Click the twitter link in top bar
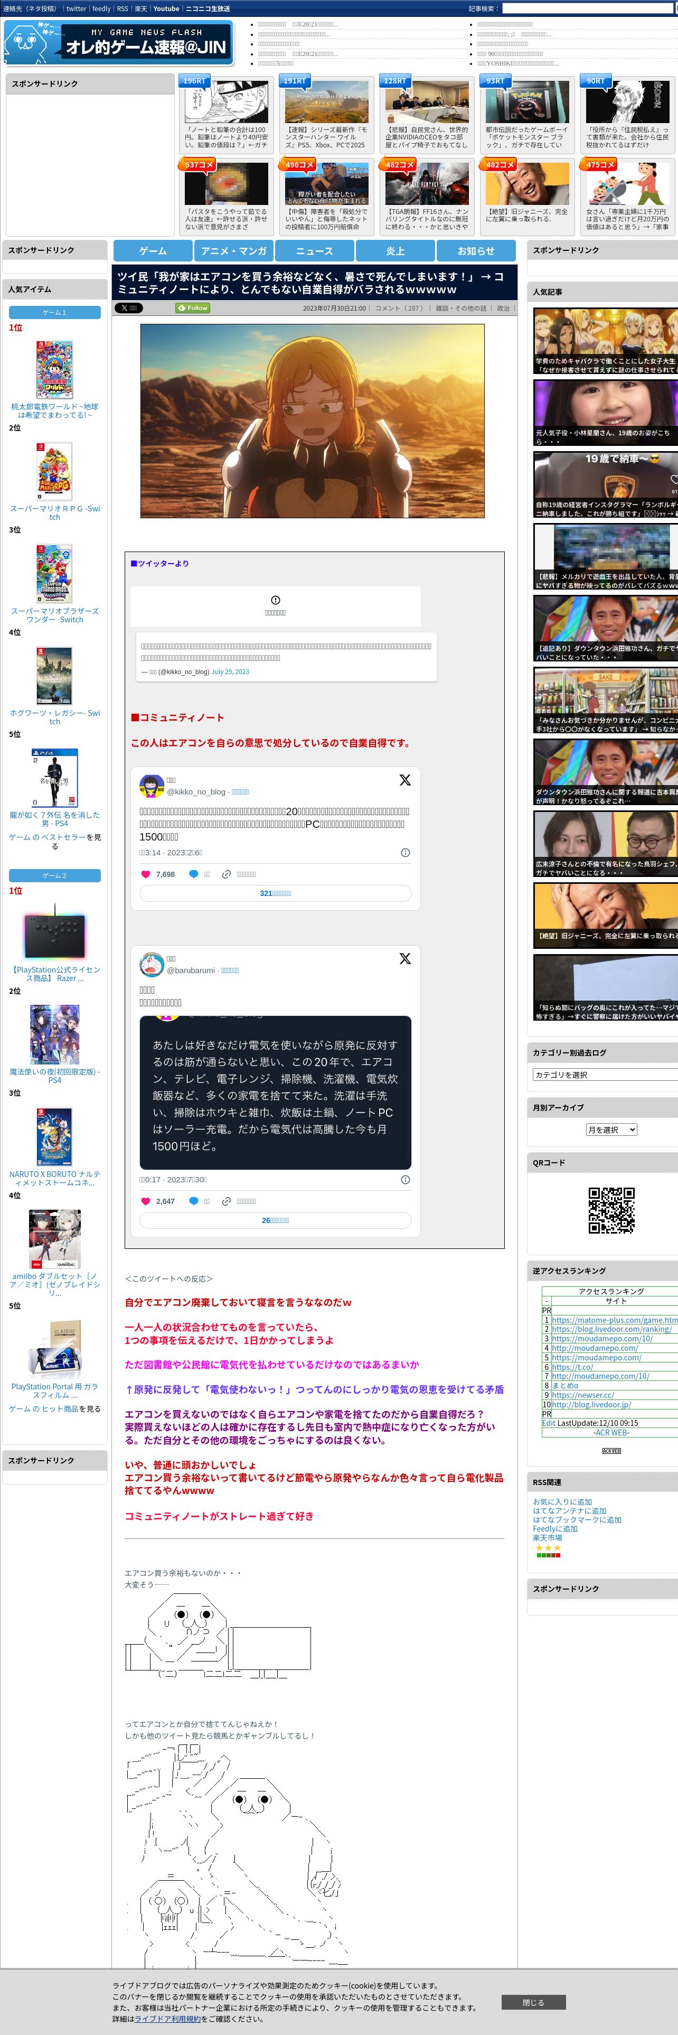The image size is (678, 2035). tap(77, 8)
